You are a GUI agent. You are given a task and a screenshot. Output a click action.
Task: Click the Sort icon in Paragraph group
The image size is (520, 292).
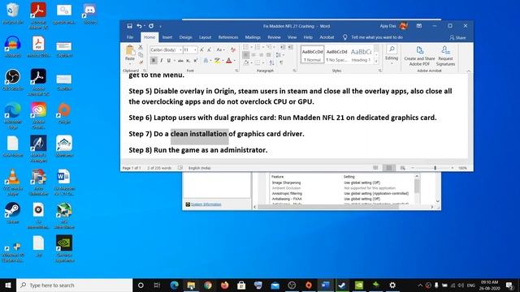pyautogui.click(x=271, y=62)
